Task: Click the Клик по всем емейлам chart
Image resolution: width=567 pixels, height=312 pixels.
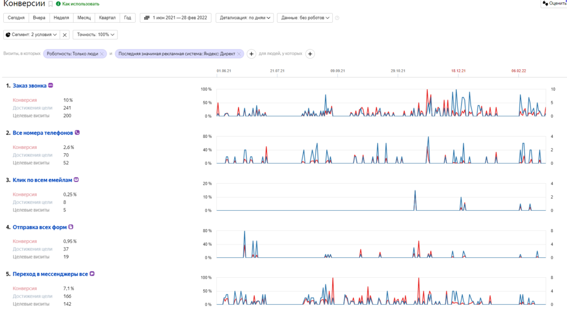Action: [x=381, y=197]
